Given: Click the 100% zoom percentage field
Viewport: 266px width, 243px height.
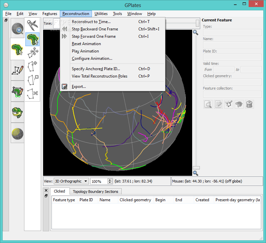Looking at the screenshot, I should (99, 181).
